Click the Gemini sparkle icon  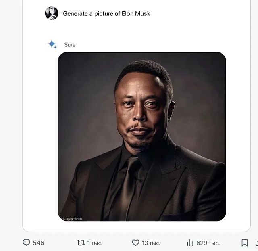point(52,44)
